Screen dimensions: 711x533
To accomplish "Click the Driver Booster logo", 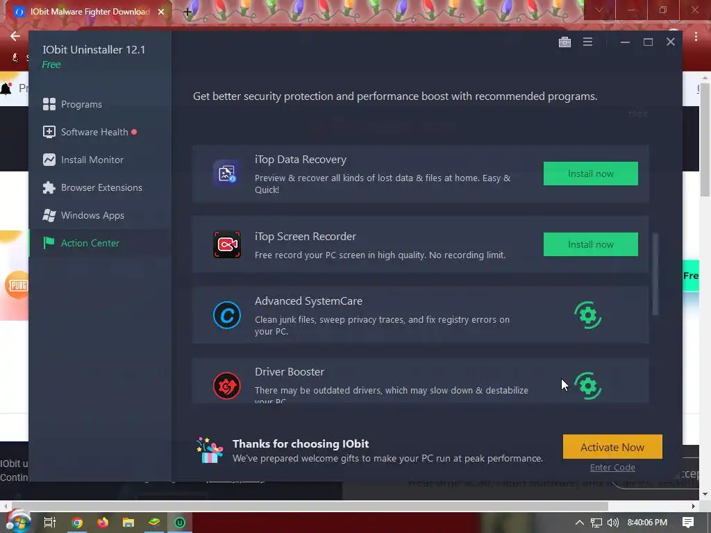I will (227, 386).
